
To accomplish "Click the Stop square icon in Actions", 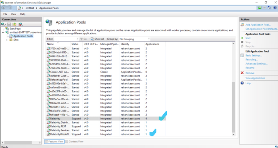I will (242, 42).
